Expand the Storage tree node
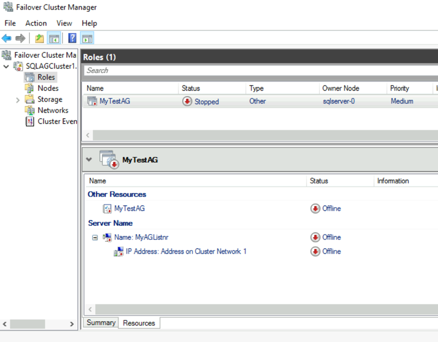This screenshot has height=342, width=438. (x=18, y=99)
